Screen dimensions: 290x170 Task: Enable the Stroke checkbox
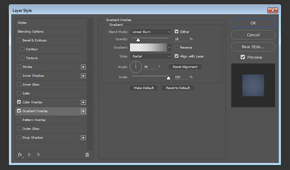(19, 67)
